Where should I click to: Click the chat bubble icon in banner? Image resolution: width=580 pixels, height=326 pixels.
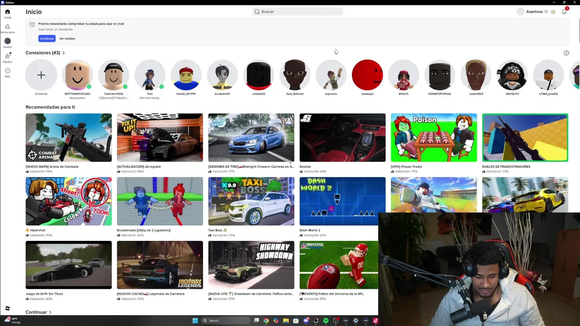click(32, 24)
